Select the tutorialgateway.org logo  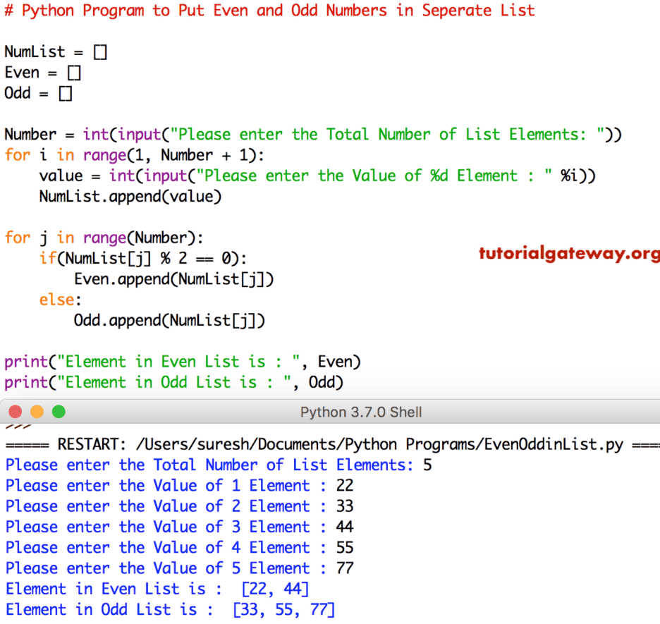click(568, 252)
